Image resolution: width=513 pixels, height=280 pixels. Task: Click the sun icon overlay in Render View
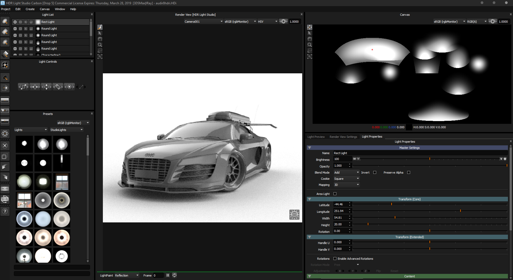pos(294,214)
